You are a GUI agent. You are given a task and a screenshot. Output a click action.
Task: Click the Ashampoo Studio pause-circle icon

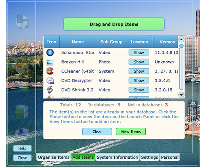tap(50, 52)
